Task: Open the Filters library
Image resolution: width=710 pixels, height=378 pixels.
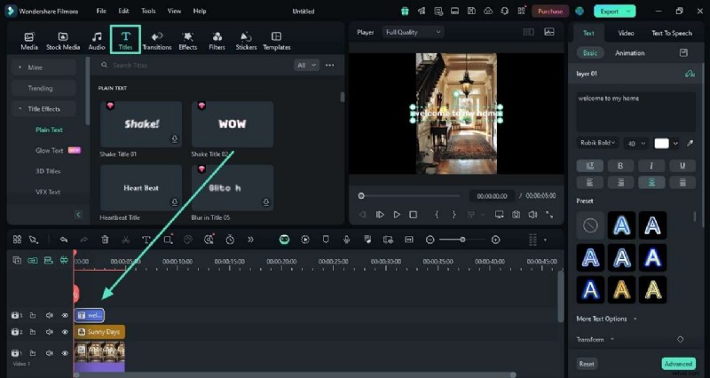Action: pyautogui.click(x=217, y=40)
